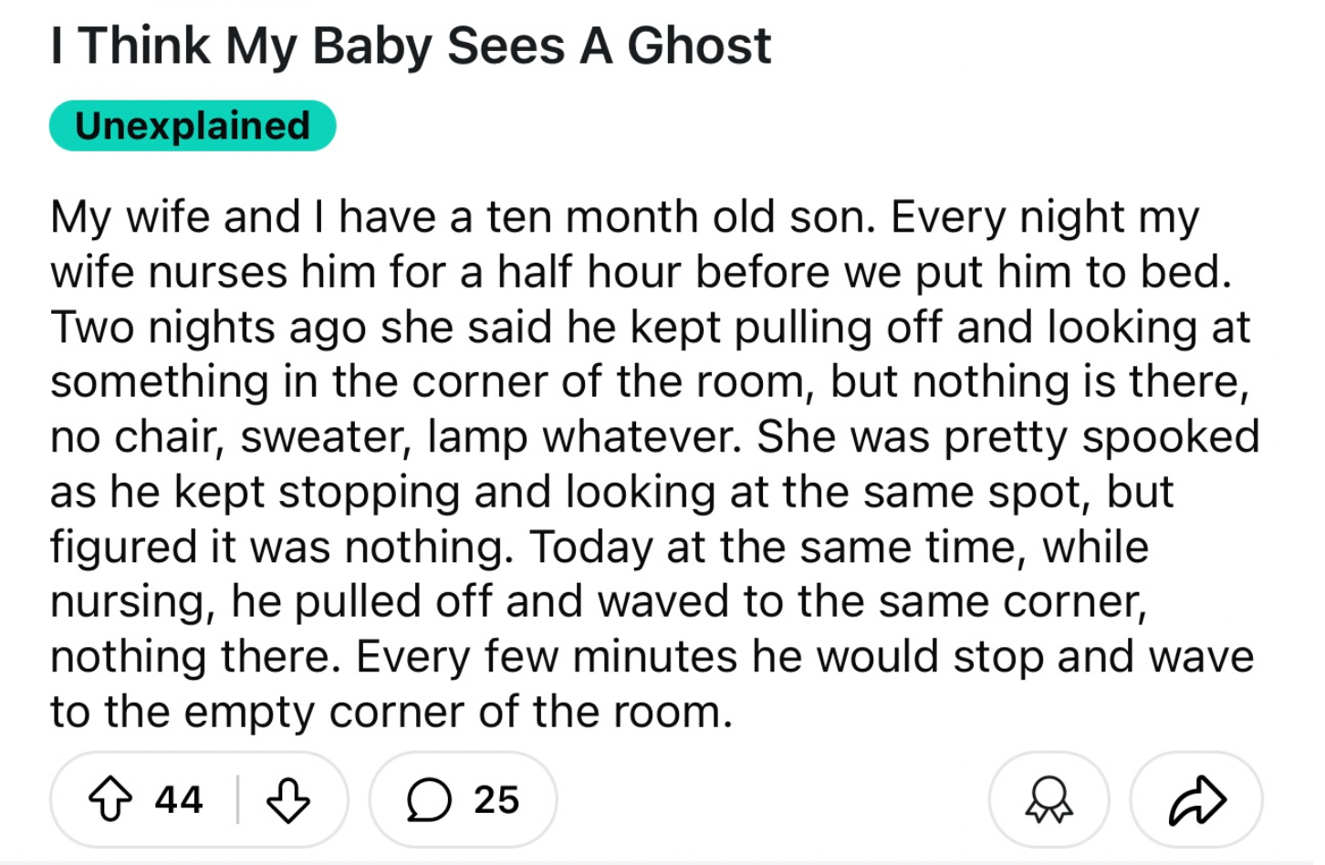
Task: Click the line starting figured it was nothing
Action: click(x=600, y=547)
